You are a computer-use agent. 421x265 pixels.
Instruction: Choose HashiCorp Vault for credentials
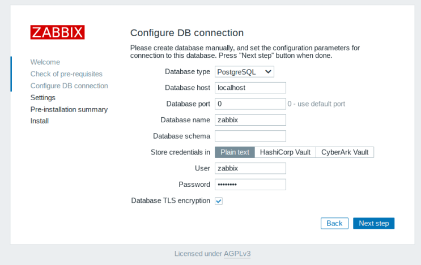[285, 152]
